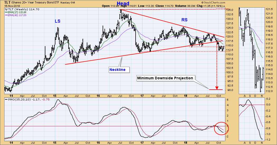The width and height of the screenshot is (277, 145).
Task: Click 0.2 on the zoomed PMO axis
Action: coord(269,99)
